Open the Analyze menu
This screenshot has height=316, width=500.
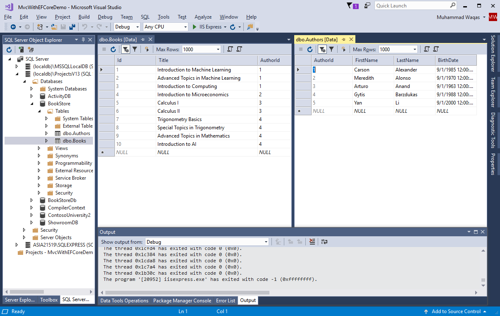(203, 17)
